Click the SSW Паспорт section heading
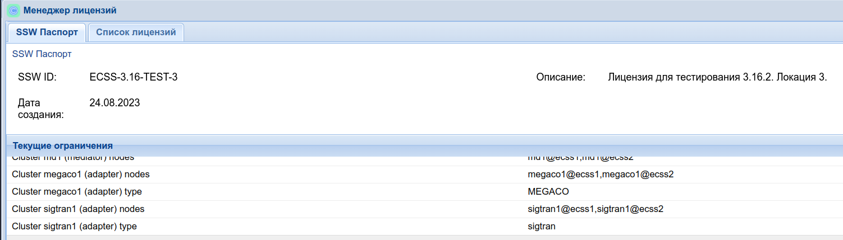This screenshot has width=843, height=240. (x=42, y=54)
